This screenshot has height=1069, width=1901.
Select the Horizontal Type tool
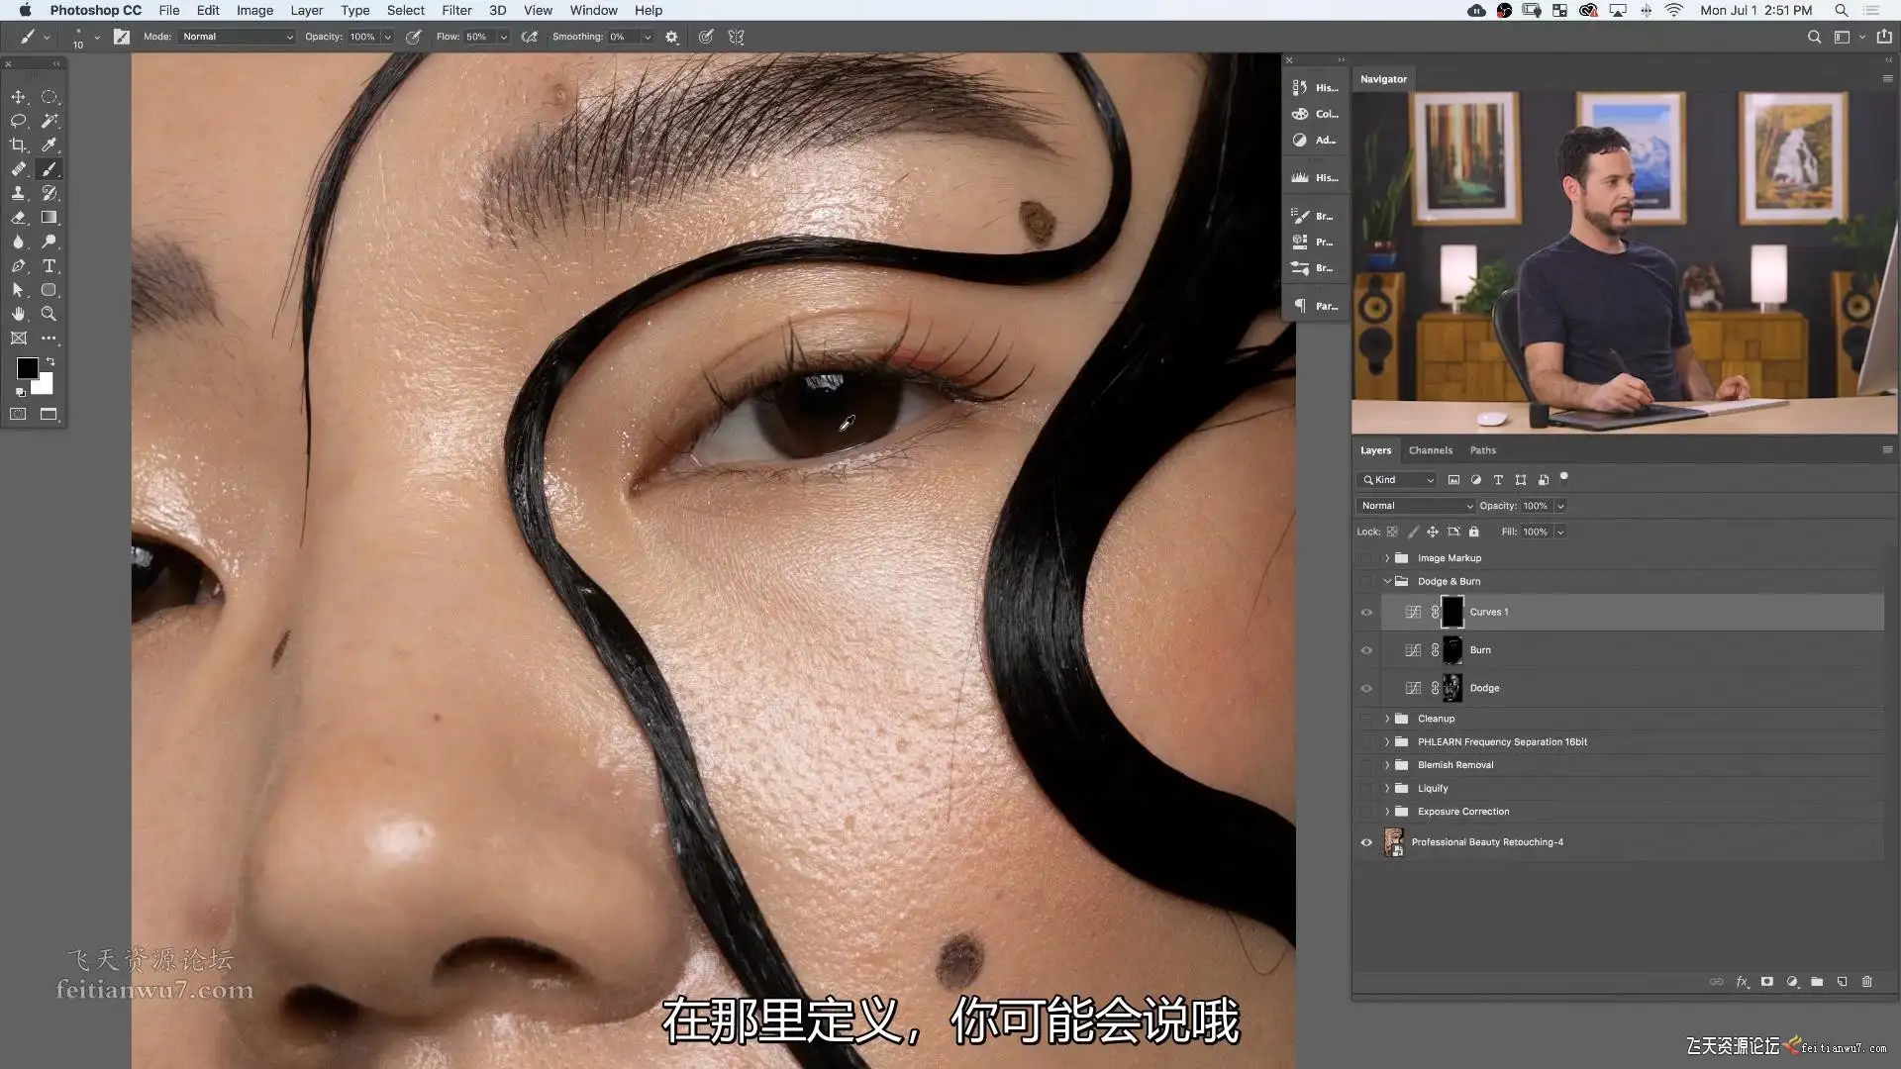click(x=49, y=266)
